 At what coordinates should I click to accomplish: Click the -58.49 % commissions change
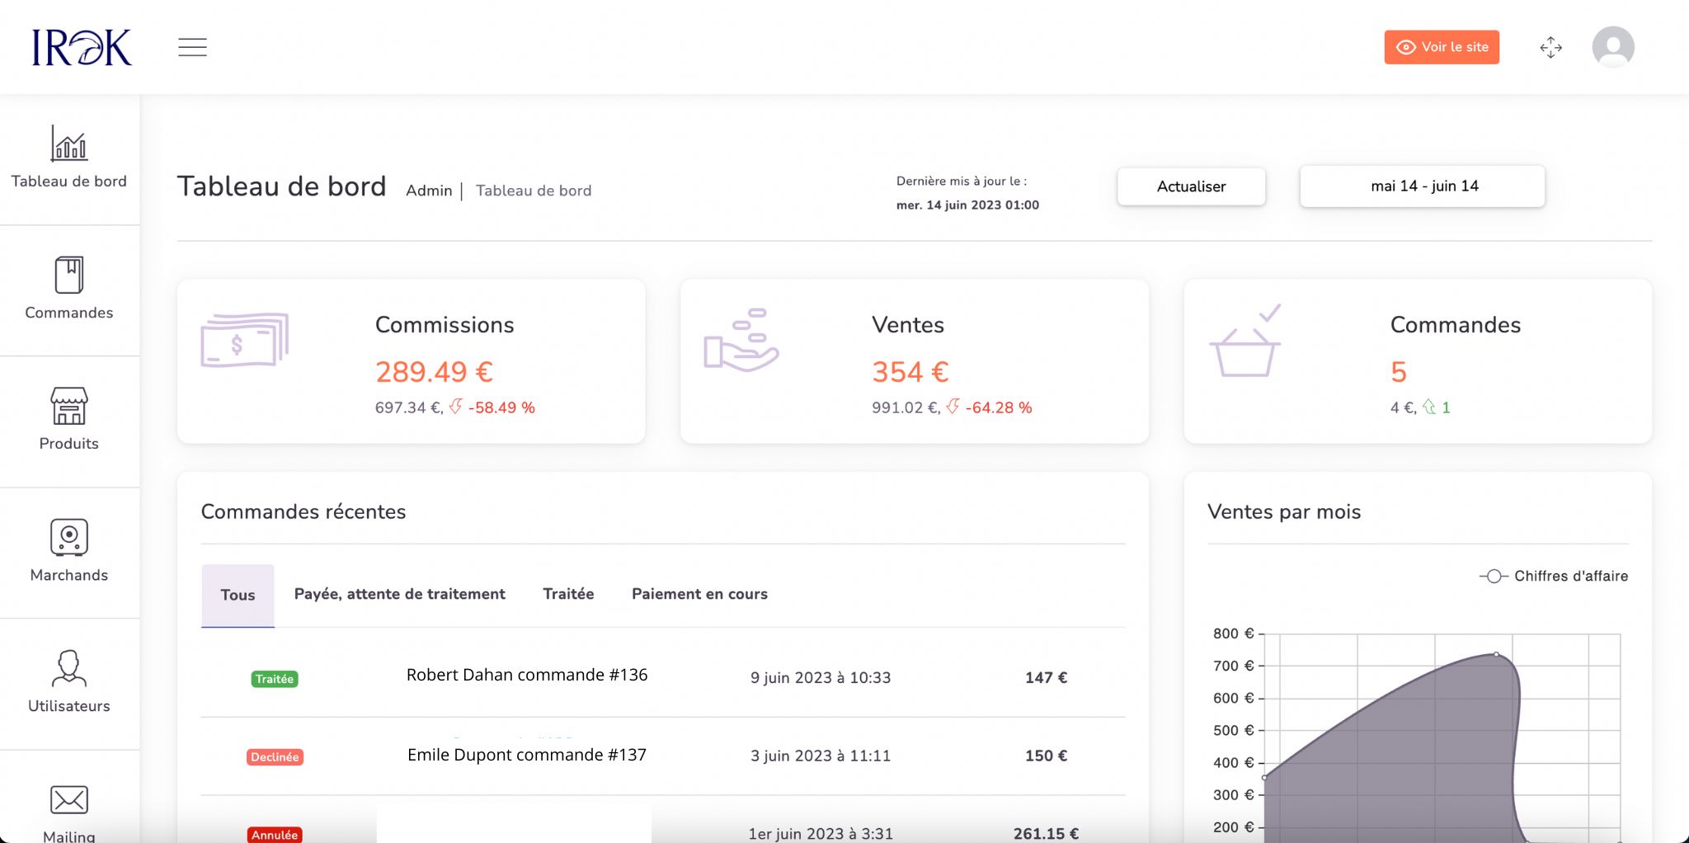click(x=501, y=407)
